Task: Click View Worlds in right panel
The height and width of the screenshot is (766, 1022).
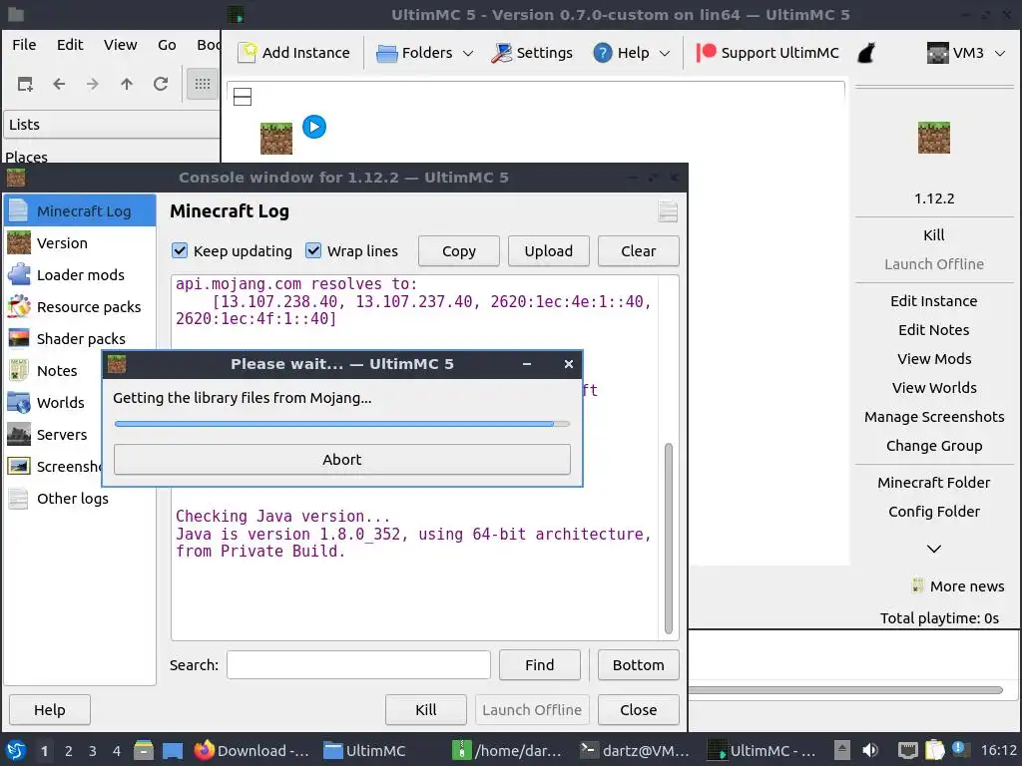Action: pos(934,388)
